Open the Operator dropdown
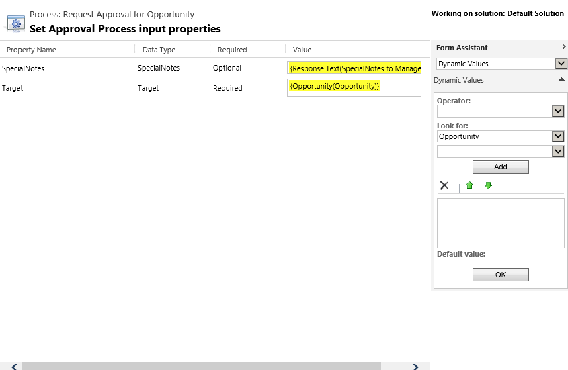Screen dimensions: 568x370 point(558,111)
